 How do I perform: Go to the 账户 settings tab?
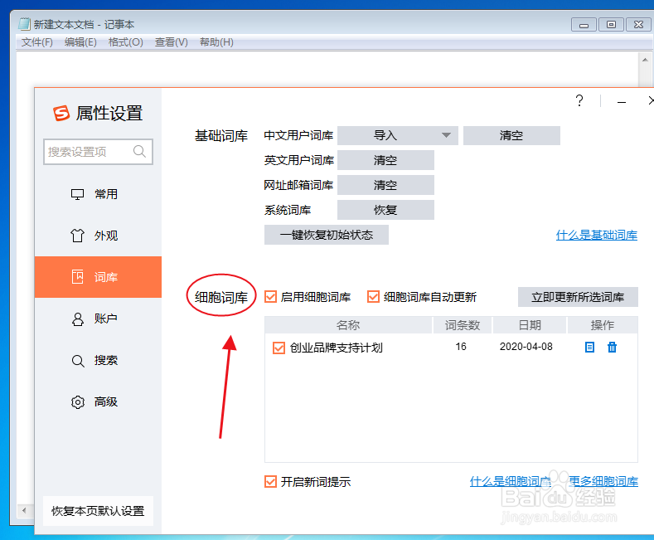98,319
